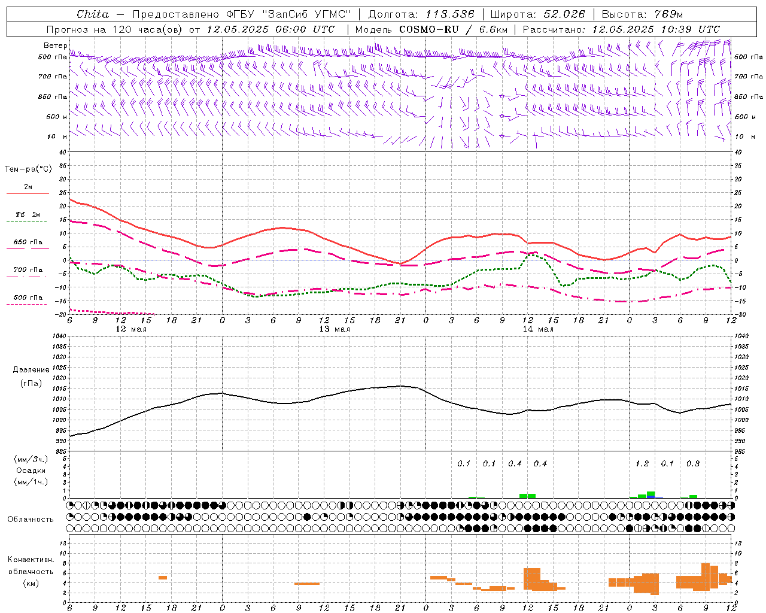Click the 500 м wind level label on left
Viewport: 766px width, 613px height.
pos(57,117)
